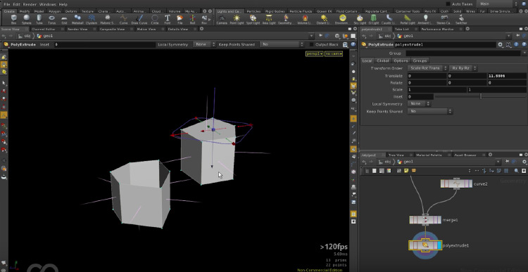Open the persp1 viewport menu

(x=314, y=54)
